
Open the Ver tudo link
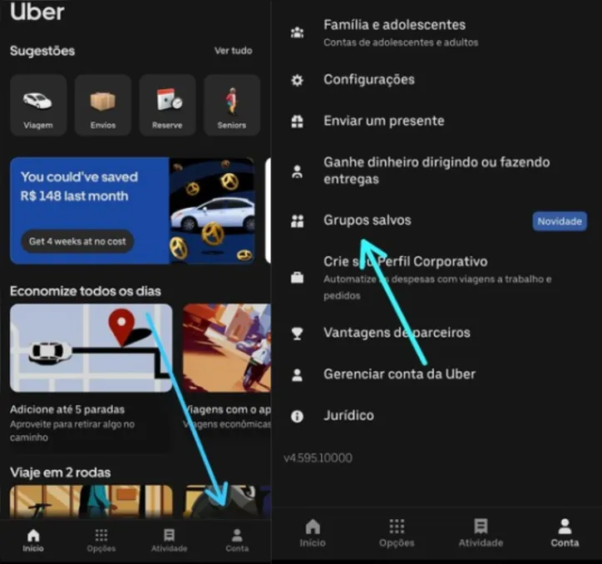(x=233, y=51)
